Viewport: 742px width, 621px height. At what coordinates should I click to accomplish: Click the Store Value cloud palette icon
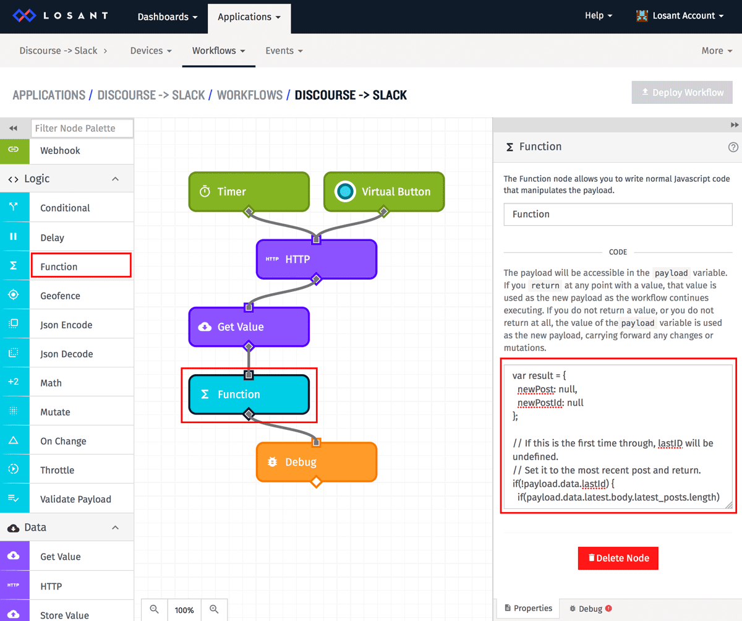point(14,614)
